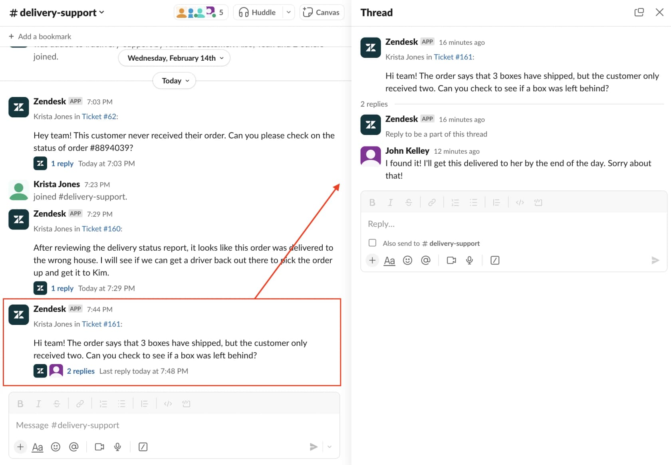This screenshot has width=671, height=465.
Task: Open Wednesday, February 14th date dropdown
Action: tap(175, 58)
